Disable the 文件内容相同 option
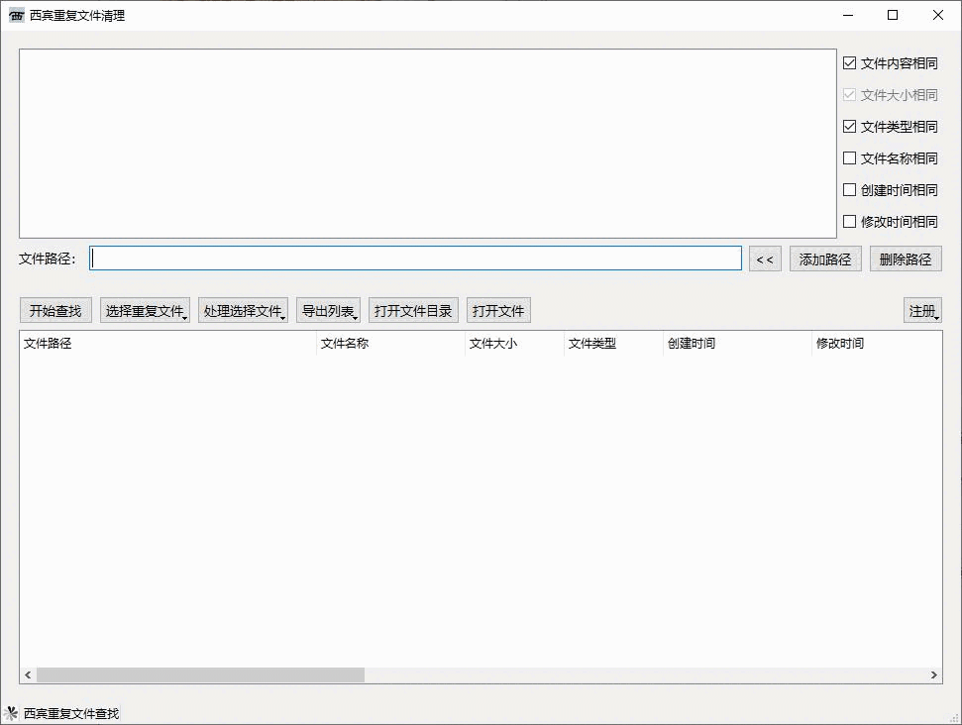The image size is (962, 725). pyautogui.click(x=850, y=62)
